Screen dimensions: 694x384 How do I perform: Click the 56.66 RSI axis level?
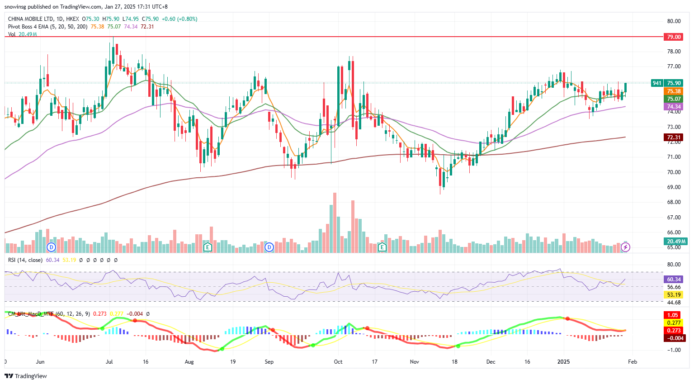[674, 287]
